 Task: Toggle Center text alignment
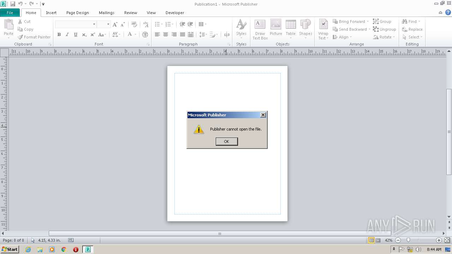pos(165,35)
